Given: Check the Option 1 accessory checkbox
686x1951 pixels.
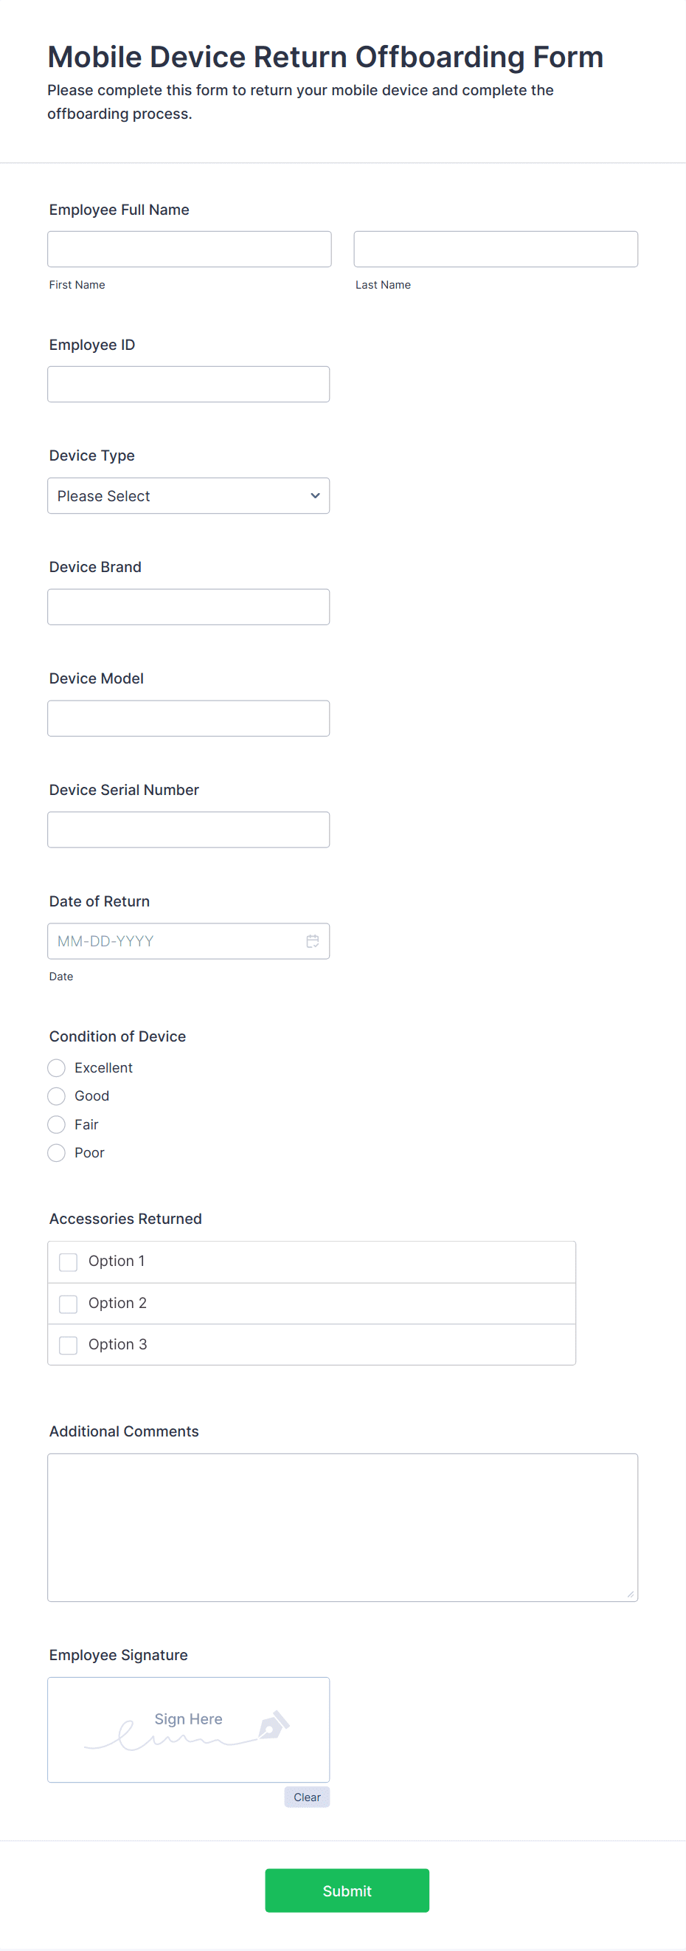Looking at the screenshot, I should pos(68,1262).
